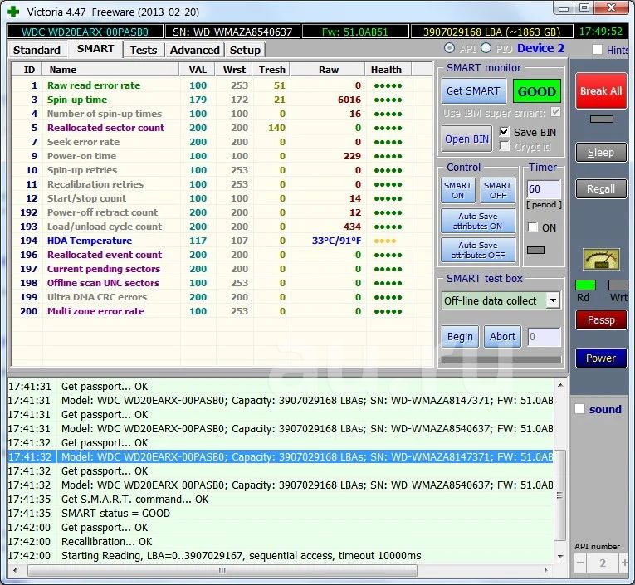This screenshot has width=635, height=585.
Task: Click the Starting Reading log line
Action: pos(281,555)
